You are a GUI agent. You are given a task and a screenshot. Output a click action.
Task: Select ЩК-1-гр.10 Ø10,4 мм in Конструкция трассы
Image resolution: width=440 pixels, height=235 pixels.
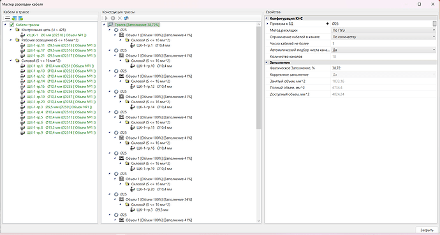[x=154, y=66]
